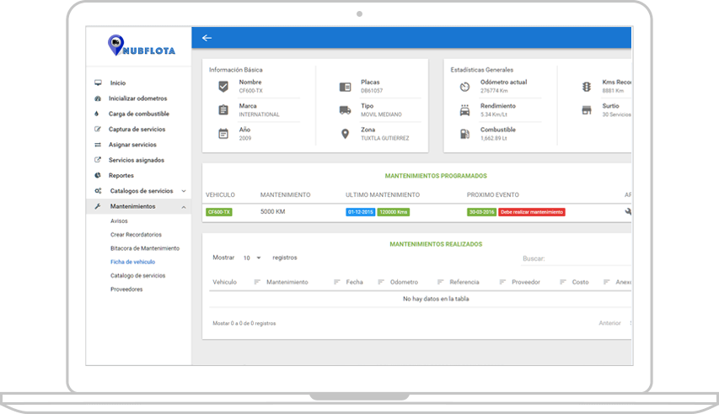
Task: Click the truck icon next to Tipo
Action: pos(345,110)
